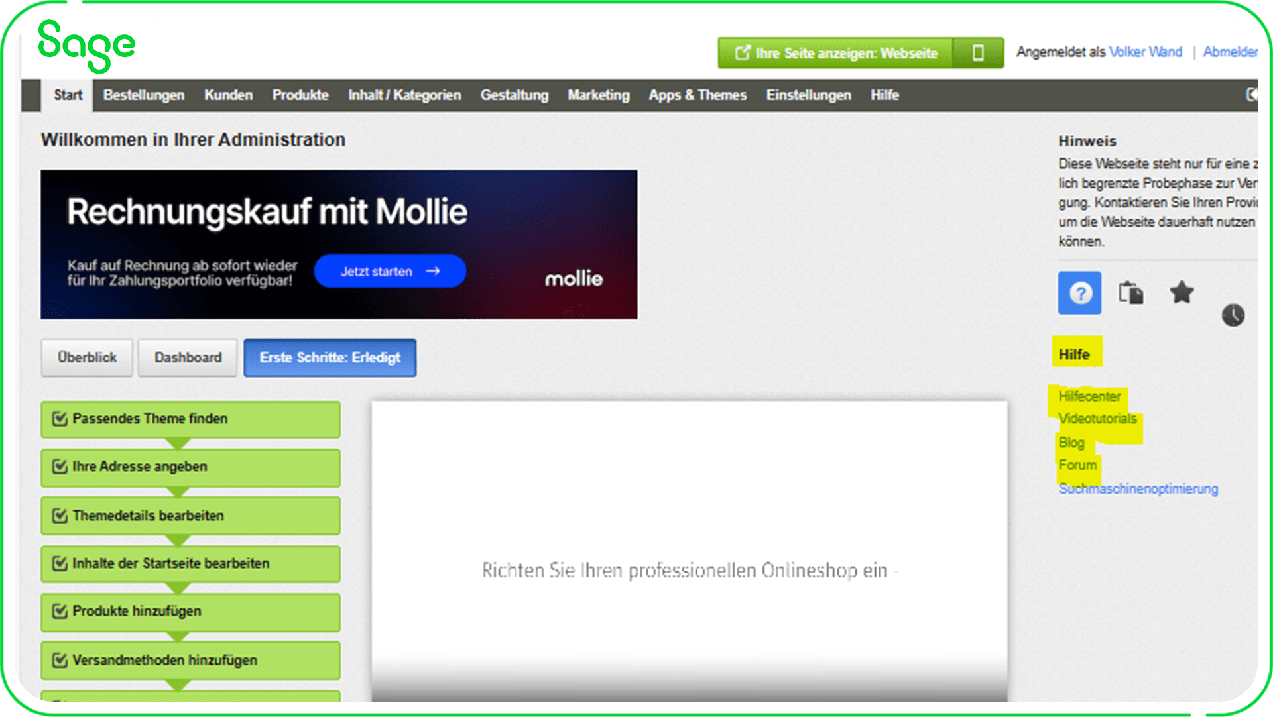This screenshot has width=1273, height=717.
Task: Click Willkommen in Ihrer Administration heading
Action: point(193,140)
